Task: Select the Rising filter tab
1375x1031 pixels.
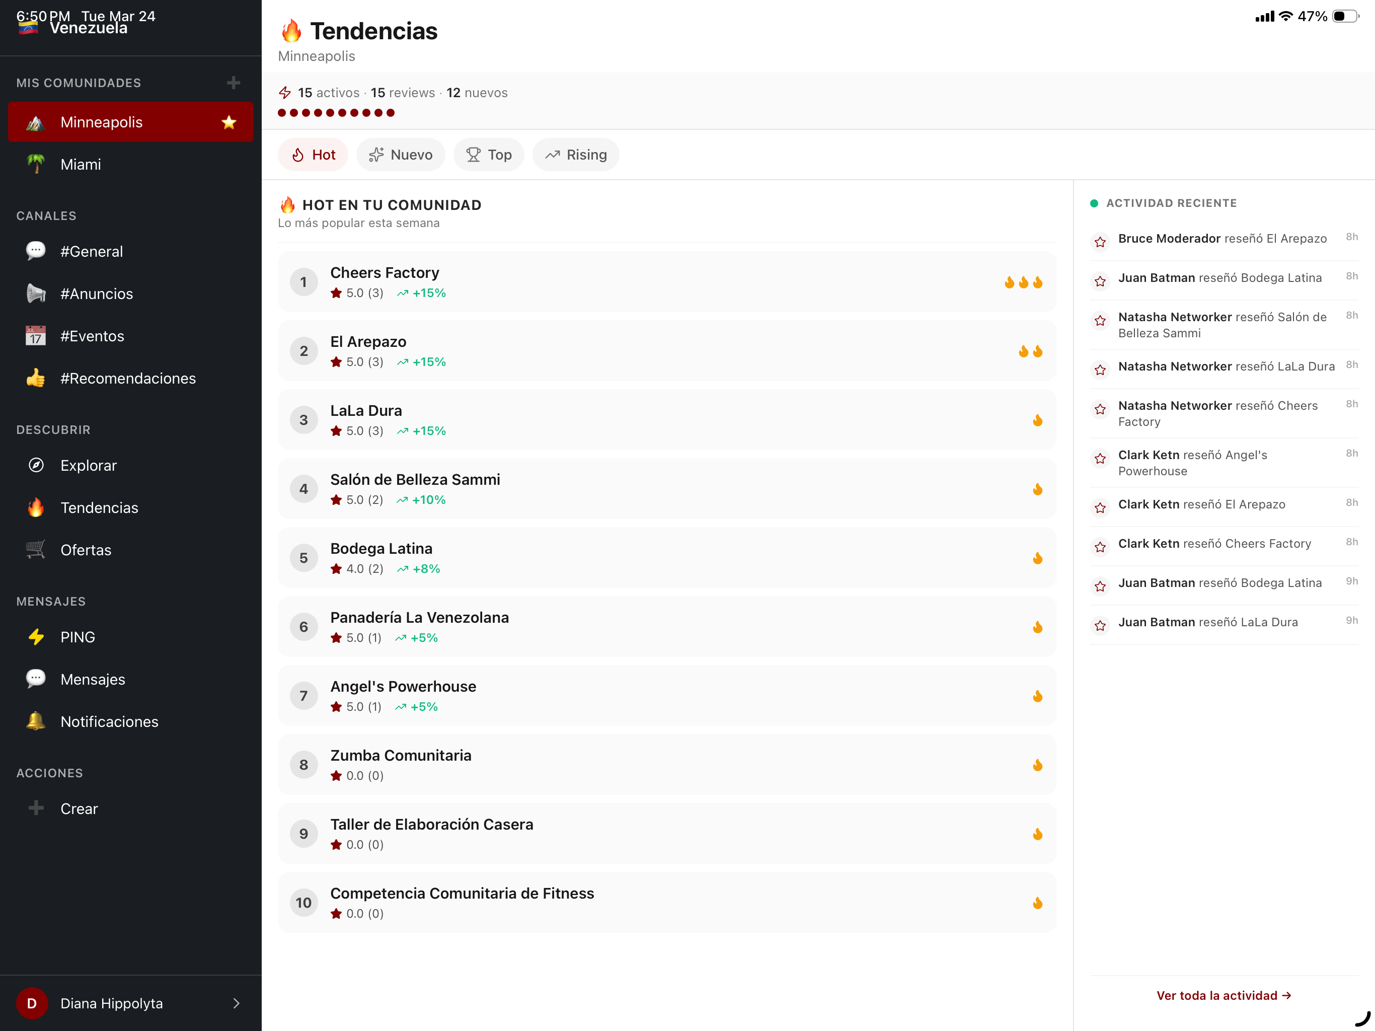Action: [x=576, y=155]
